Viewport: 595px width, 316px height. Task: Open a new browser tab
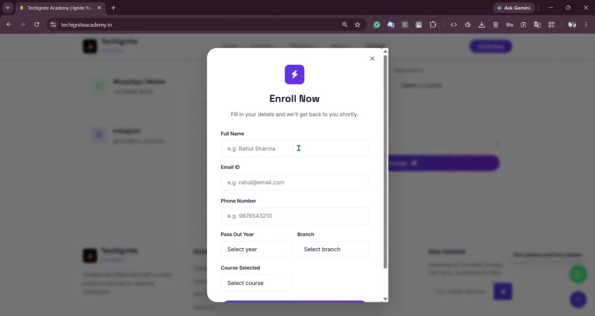[113, 8]
